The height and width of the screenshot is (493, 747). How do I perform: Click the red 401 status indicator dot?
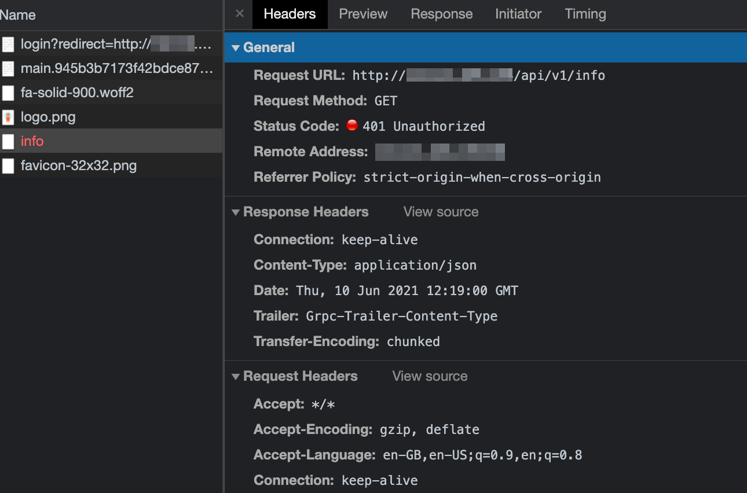351,126
